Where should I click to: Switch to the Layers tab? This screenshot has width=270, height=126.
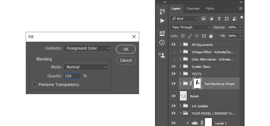[x=176, y=9]
